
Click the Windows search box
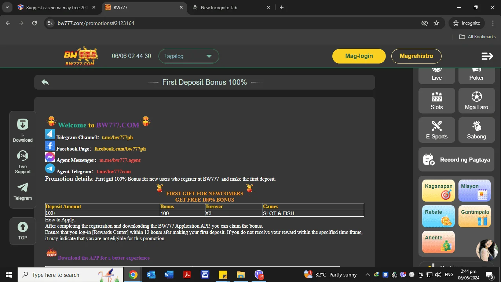coord(71,275)
